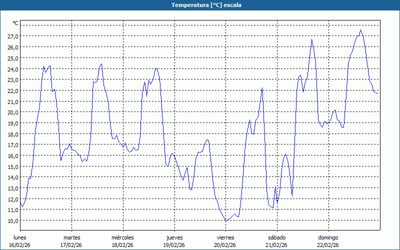
Task: Click the "Temperatura [°C] escala" title bar
Action: (x=200, y=5)
